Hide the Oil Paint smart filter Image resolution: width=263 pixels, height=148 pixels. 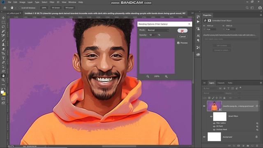click(214, 126)
